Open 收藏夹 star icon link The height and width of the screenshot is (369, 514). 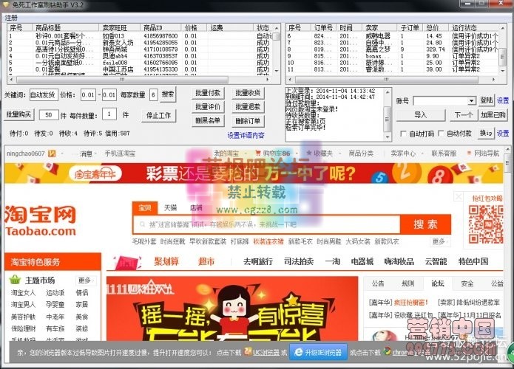point(319,153)
